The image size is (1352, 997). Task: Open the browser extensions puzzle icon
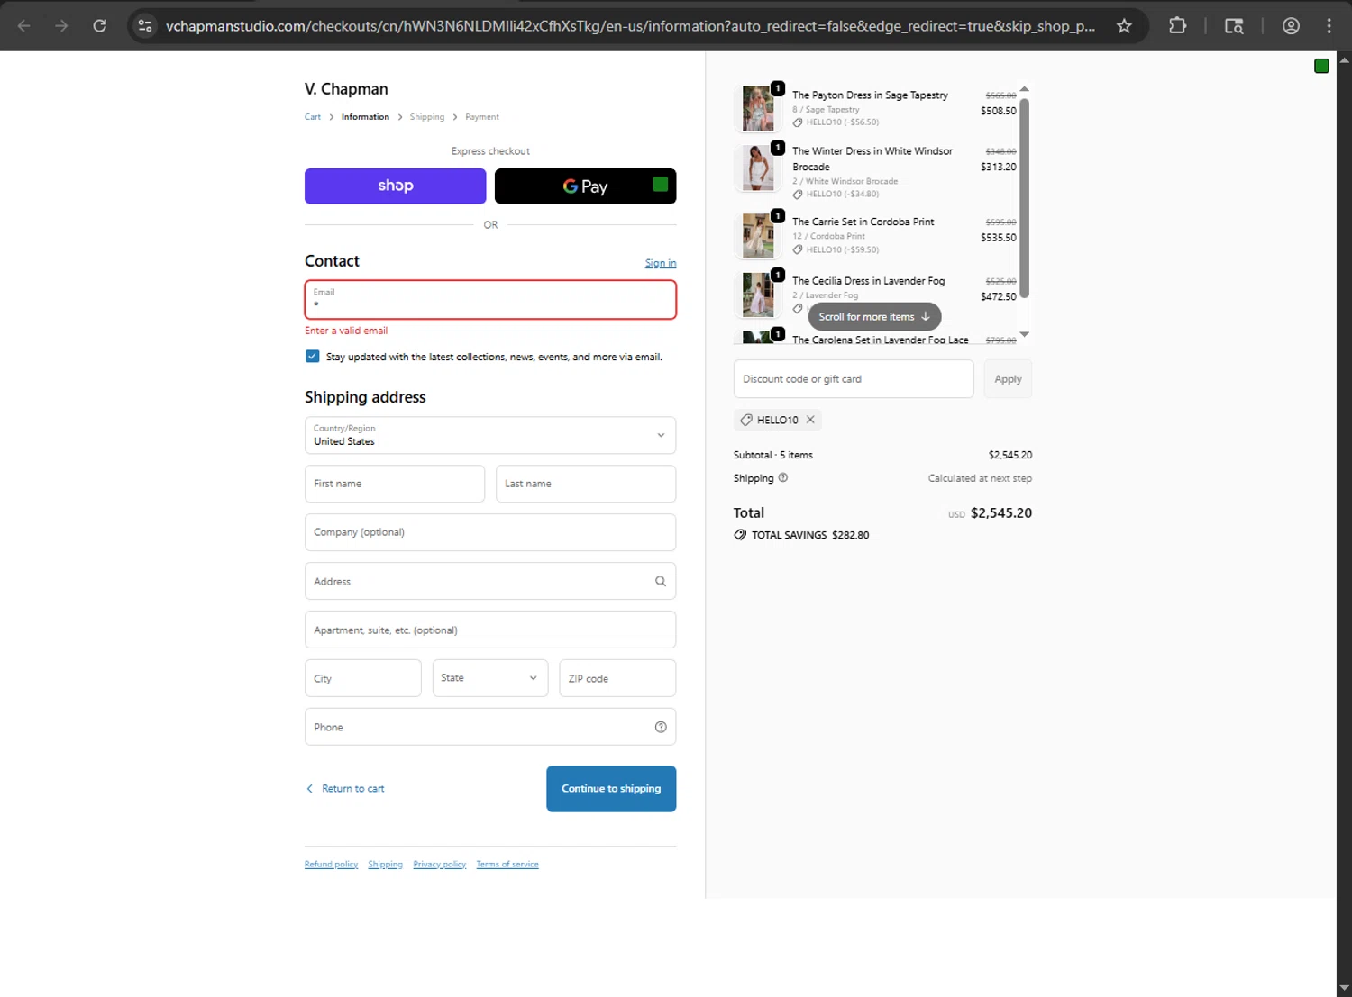click(1177, 25)
